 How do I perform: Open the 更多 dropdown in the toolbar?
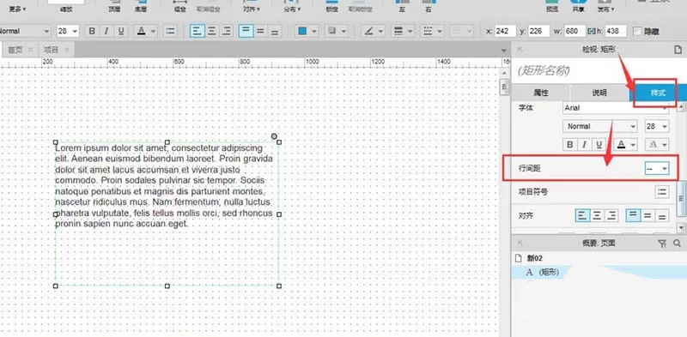coord(17,9)
